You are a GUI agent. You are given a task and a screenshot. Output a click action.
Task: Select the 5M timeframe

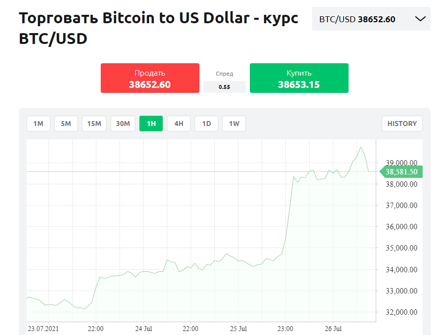pos(66,124)
